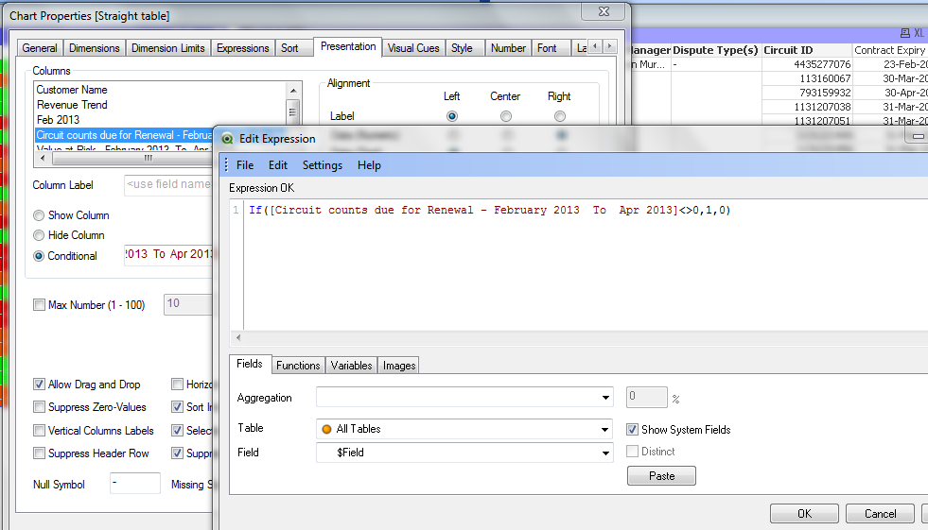Viewport: 928px width, 530px height.
Task: Click Columns list scroll left arrow
Action: point(42,159)
